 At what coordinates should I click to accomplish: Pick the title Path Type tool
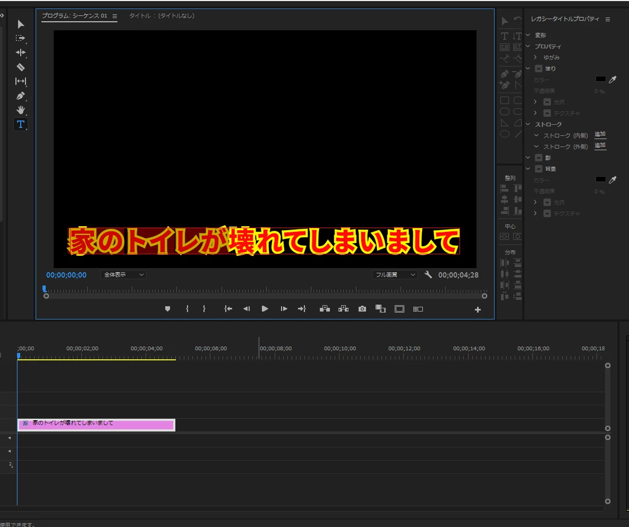tap(505, 59)
